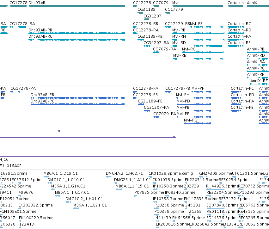Click the long Dhc93AB gene bar in top track
Screen dimensions: 269x229
pos(77,6)
